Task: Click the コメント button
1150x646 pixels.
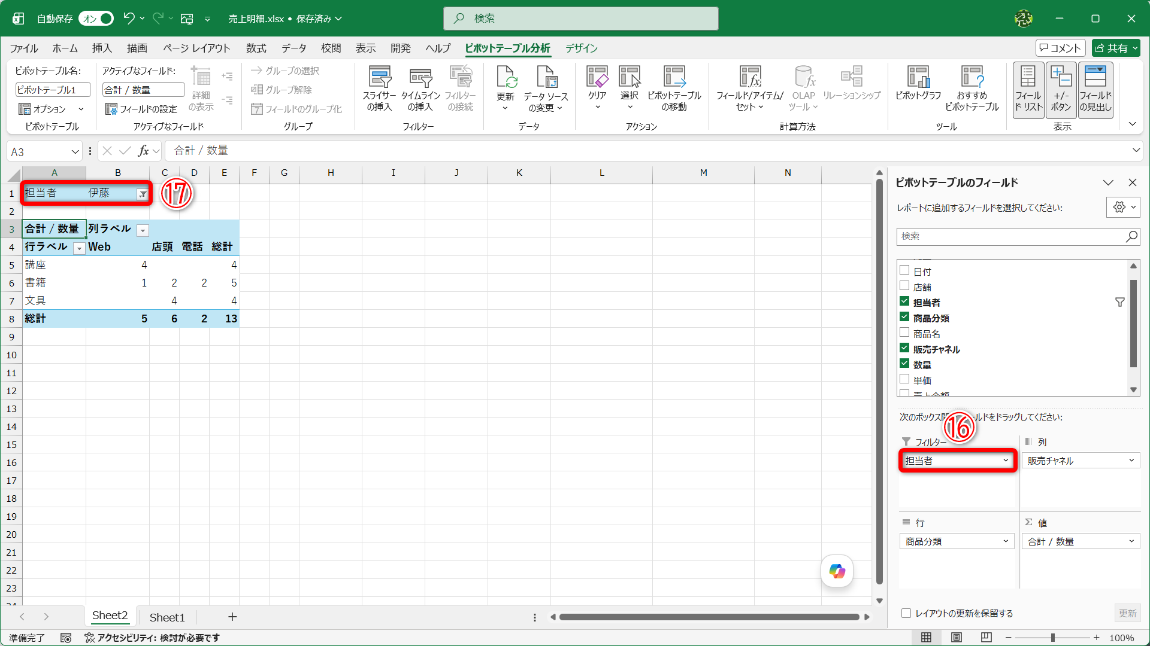Action: tap(1060, 48)
